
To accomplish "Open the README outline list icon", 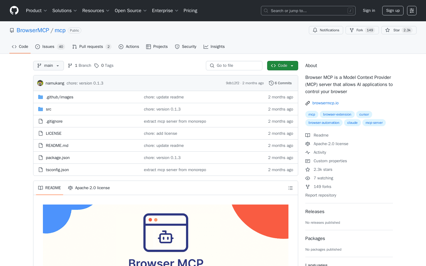I will click(291, 188).
